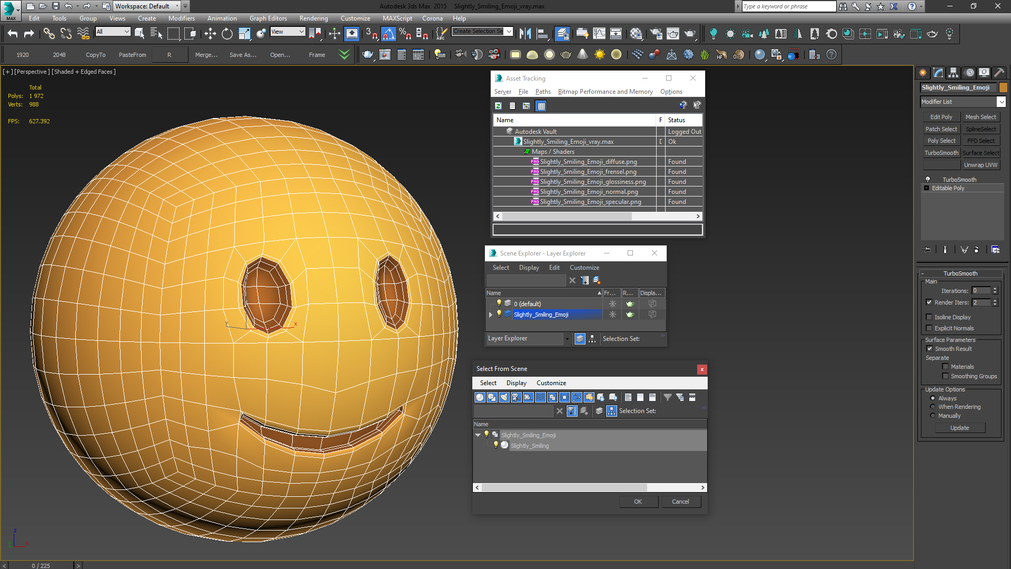Open the Hierarchy command panel tab
Screen dimensions: 1011x569
click(x=954, y=73)
